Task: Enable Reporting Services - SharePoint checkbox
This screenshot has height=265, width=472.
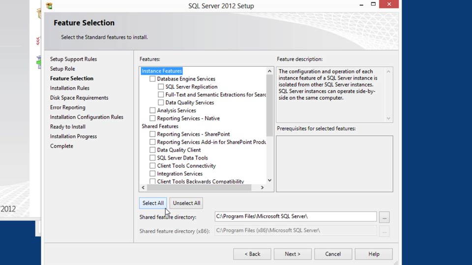Action: point(152,134)
